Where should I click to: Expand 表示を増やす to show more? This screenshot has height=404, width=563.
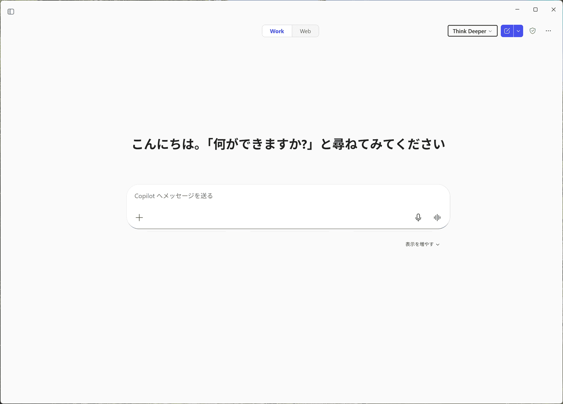click(422, 244)
